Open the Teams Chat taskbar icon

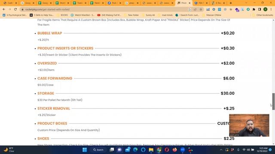pyautogui.click(x=119, y=150)
